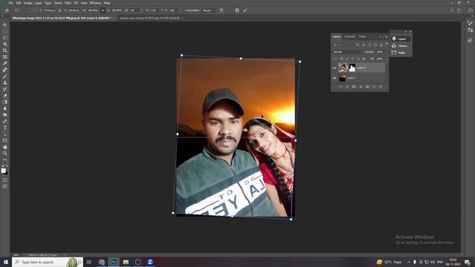
Task: Select the Hand tool
Action: (x=5, y=147)
